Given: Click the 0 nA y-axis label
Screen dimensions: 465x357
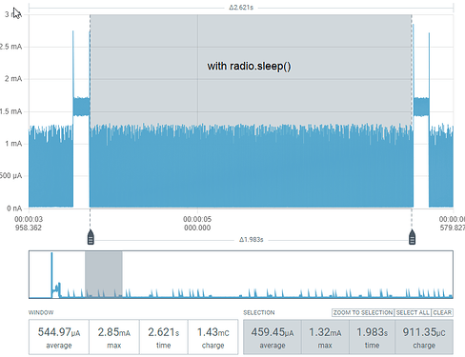Looking at the screenshot, I should 14,208.
